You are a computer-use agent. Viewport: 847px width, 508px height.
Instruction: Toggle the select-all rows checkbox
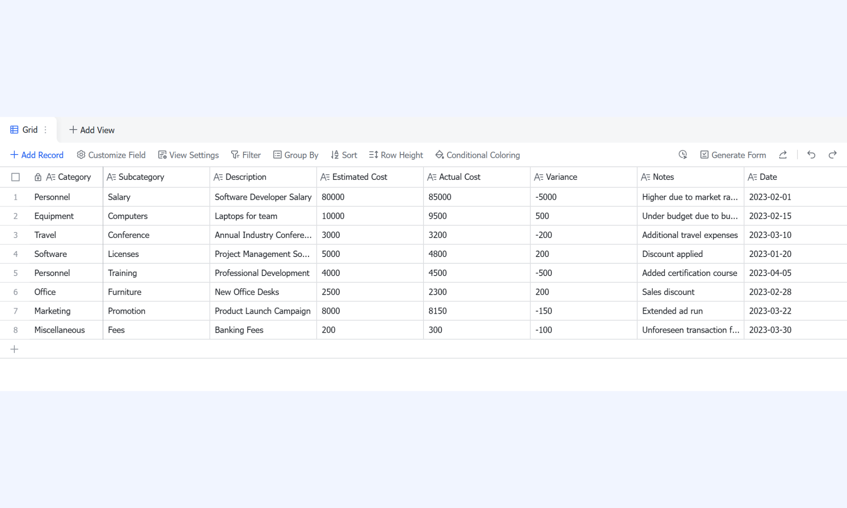click(16, 177)
